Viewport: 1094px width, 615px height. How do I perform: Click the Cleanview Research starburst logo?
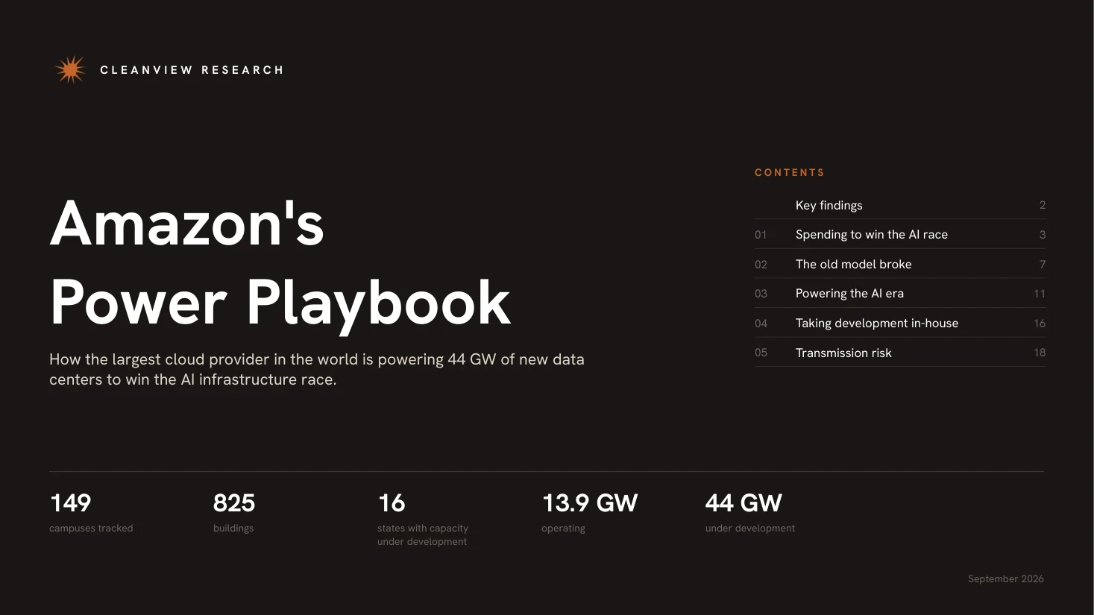(x=70, y=69)
